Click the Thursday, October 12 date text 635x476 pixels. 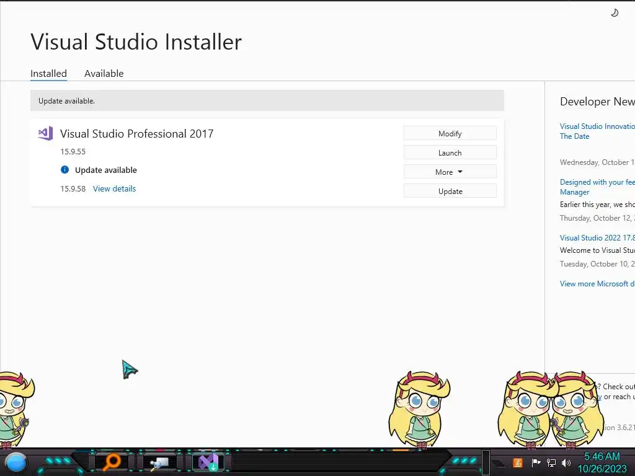click(597, 218)
